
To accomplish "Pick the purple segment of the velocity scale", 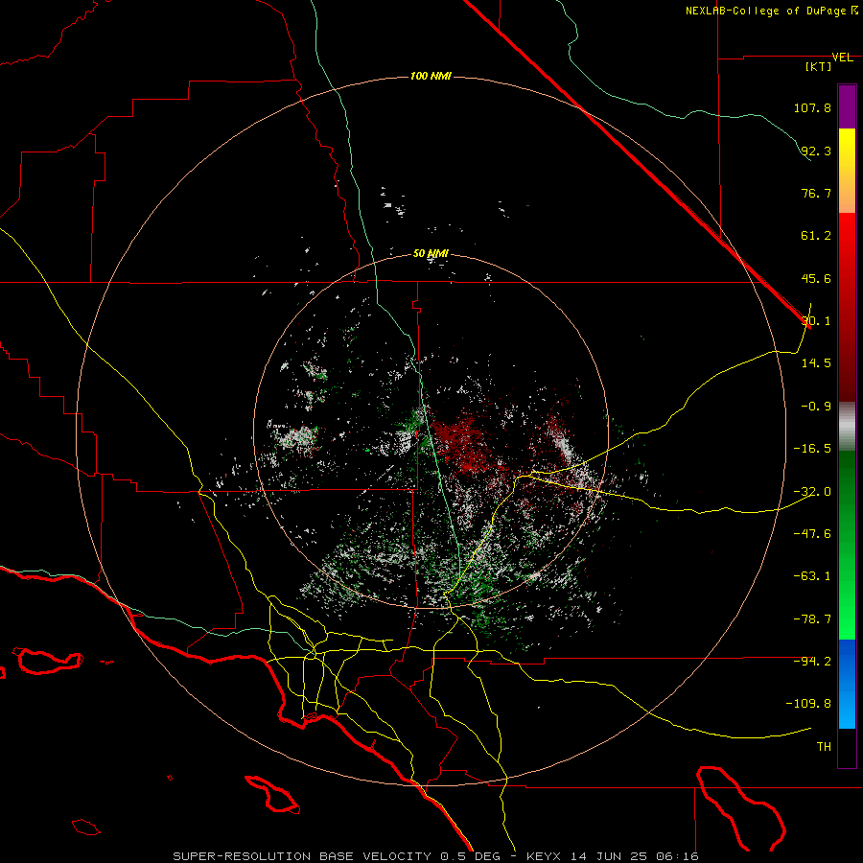I will pos(847,107).
